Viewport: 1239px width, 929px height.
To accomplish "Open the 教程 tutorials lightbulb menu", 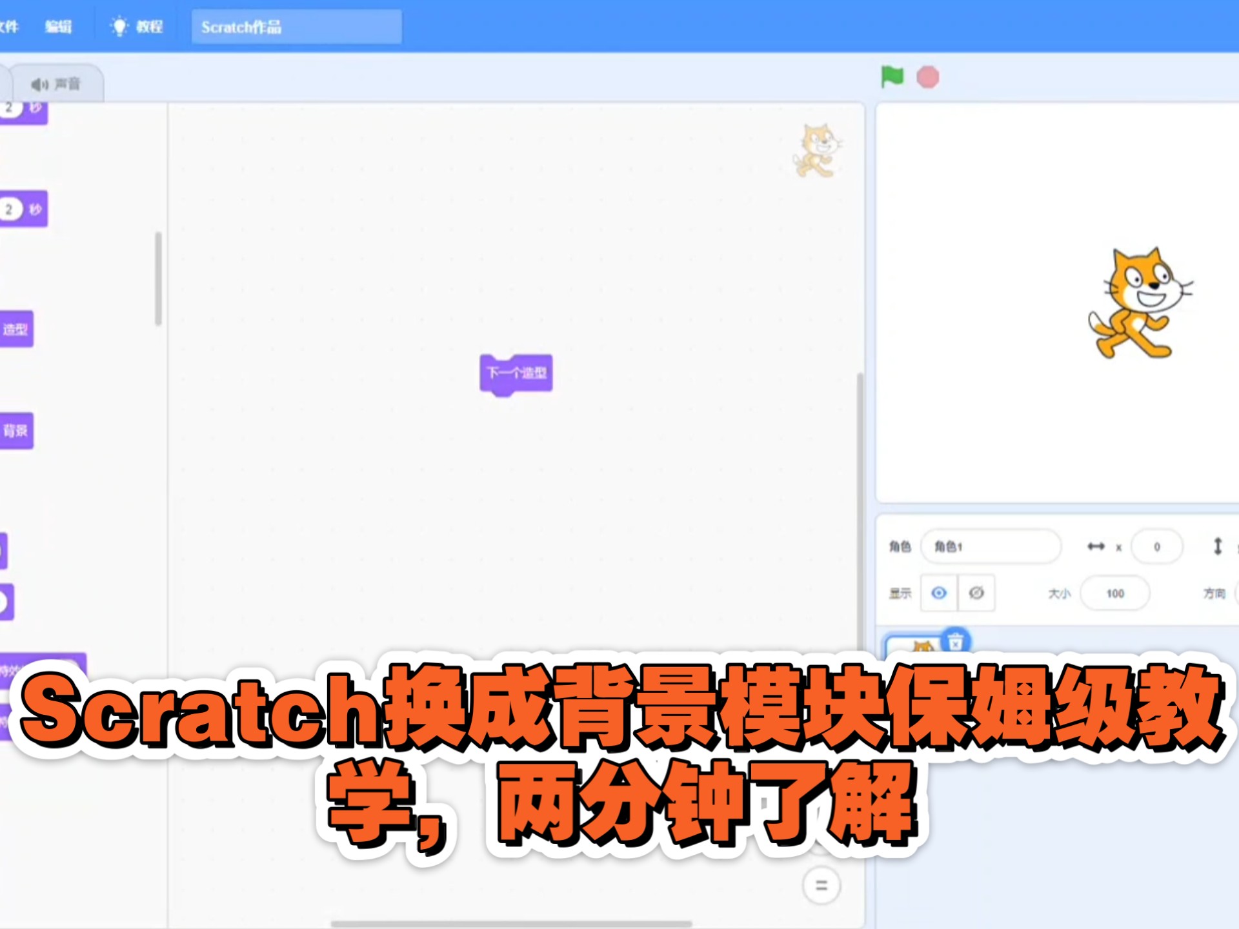I will (x=137, y=26).
